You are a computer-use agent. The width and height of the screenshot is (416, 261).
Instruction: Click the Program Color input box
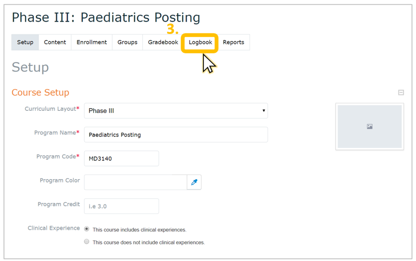[x=135, y=182]
